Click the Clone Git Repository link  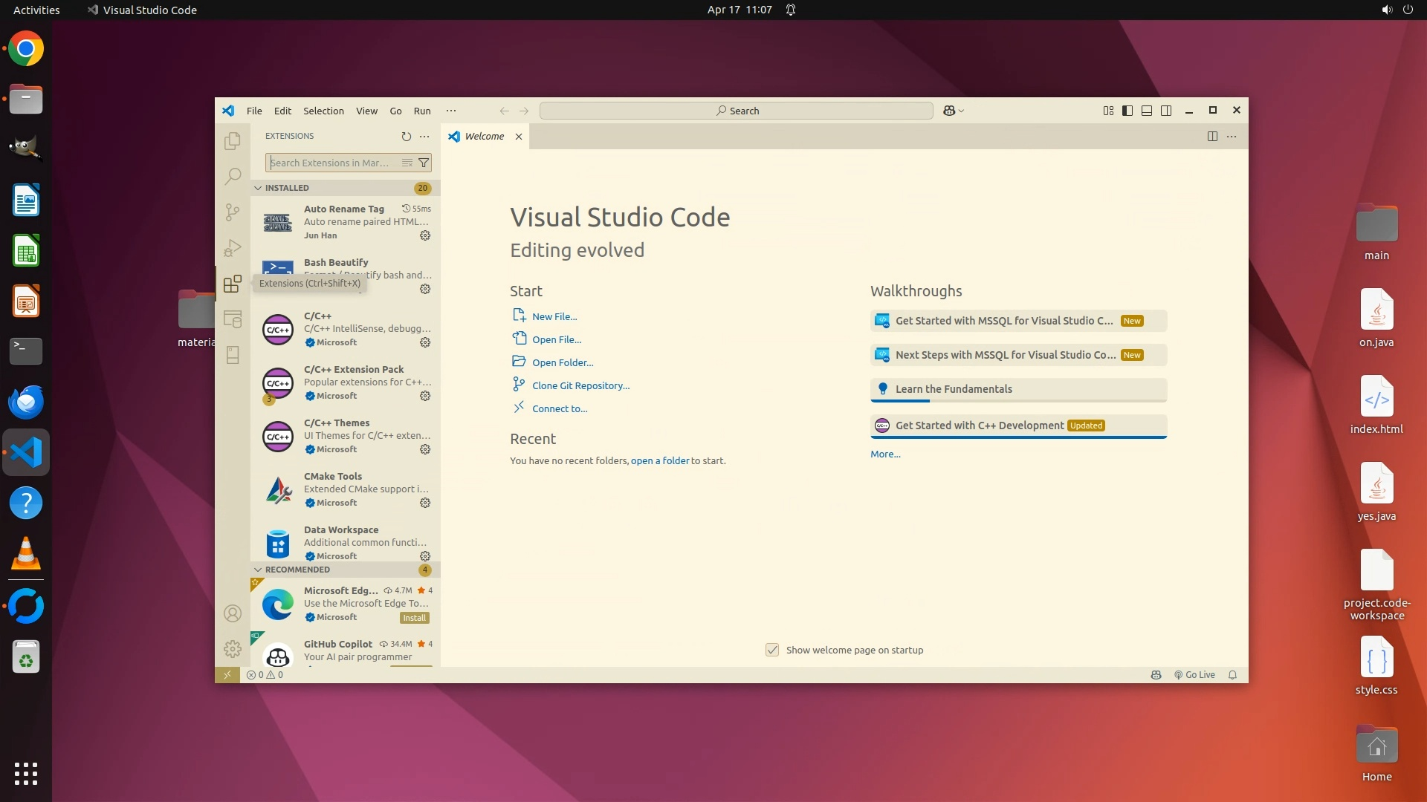click(580, 385)
